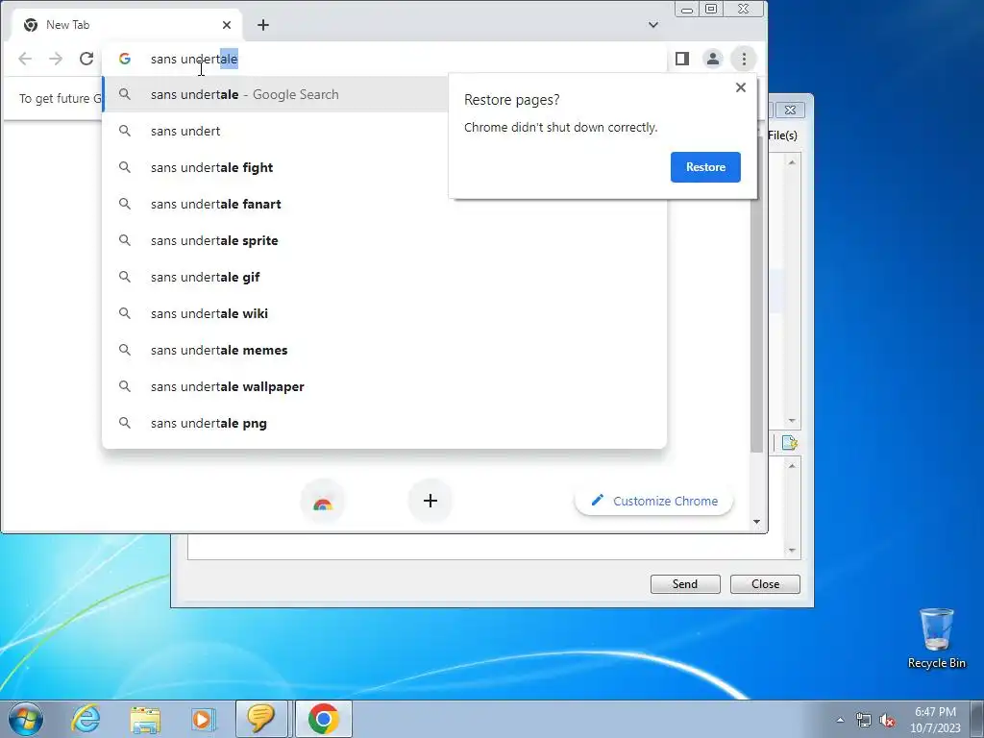Choose the sans undertale sprite suggestion

(384, 240)
